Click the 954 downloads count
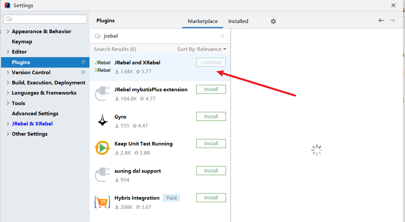 122,180
